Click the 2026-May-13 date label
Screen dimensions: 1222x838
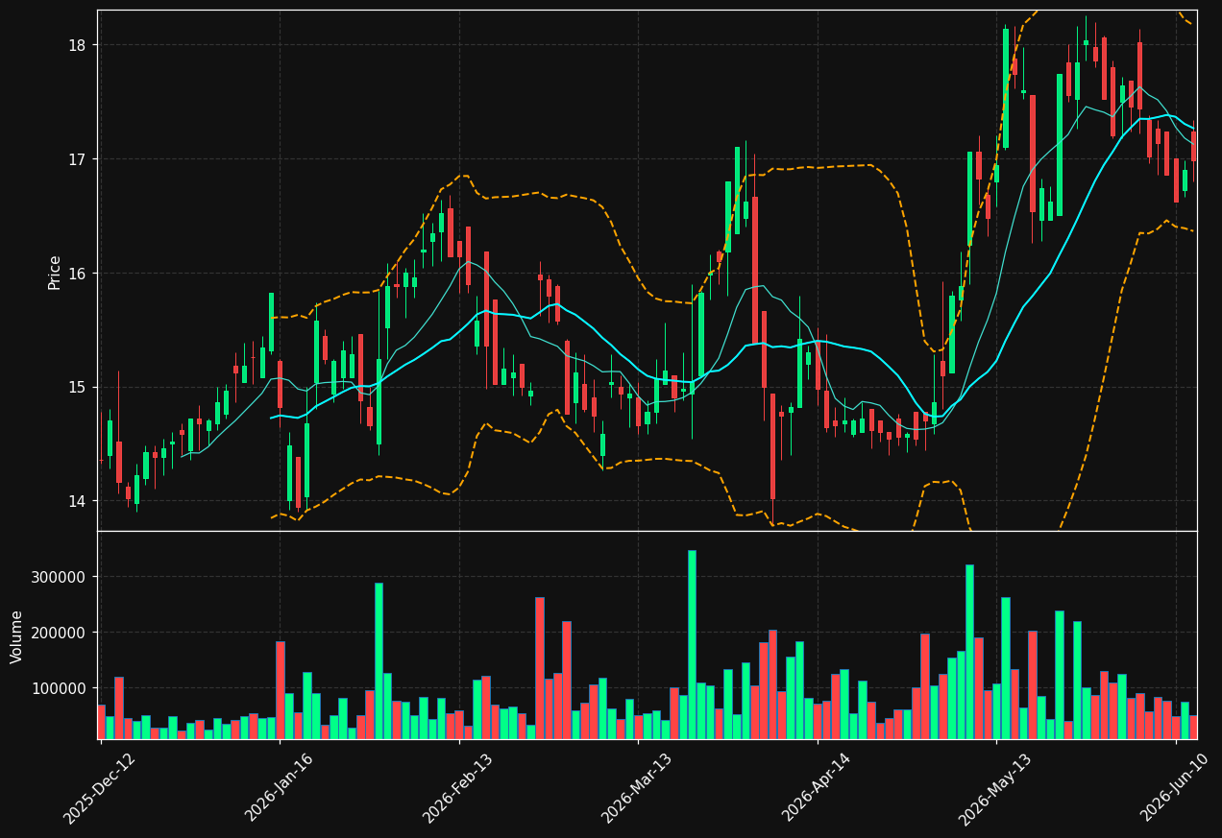[x=994, y=788]
